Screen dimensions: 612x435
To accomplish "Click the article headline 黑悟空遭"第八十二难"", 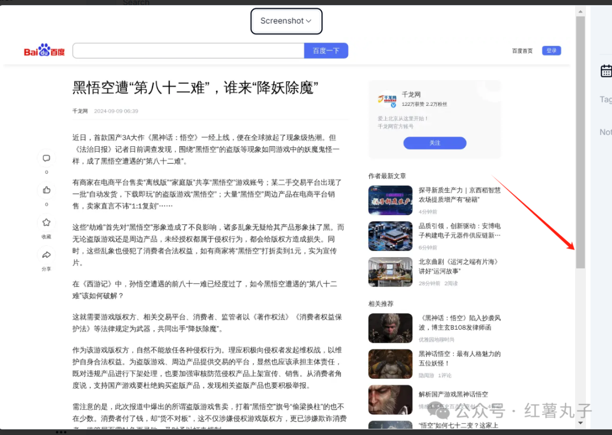I will coord(195,88).
